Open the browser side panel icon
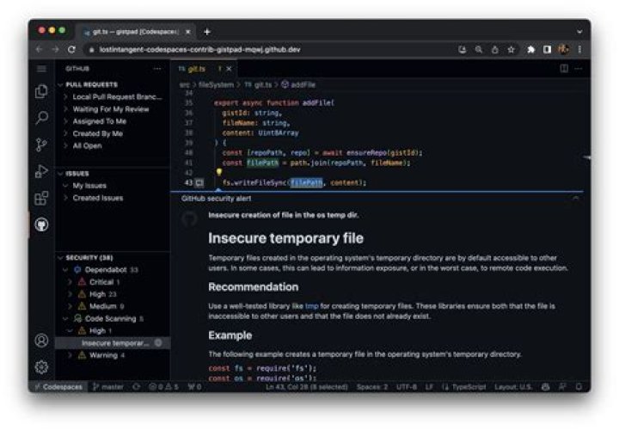619x430 pixels. click(547, 49)
